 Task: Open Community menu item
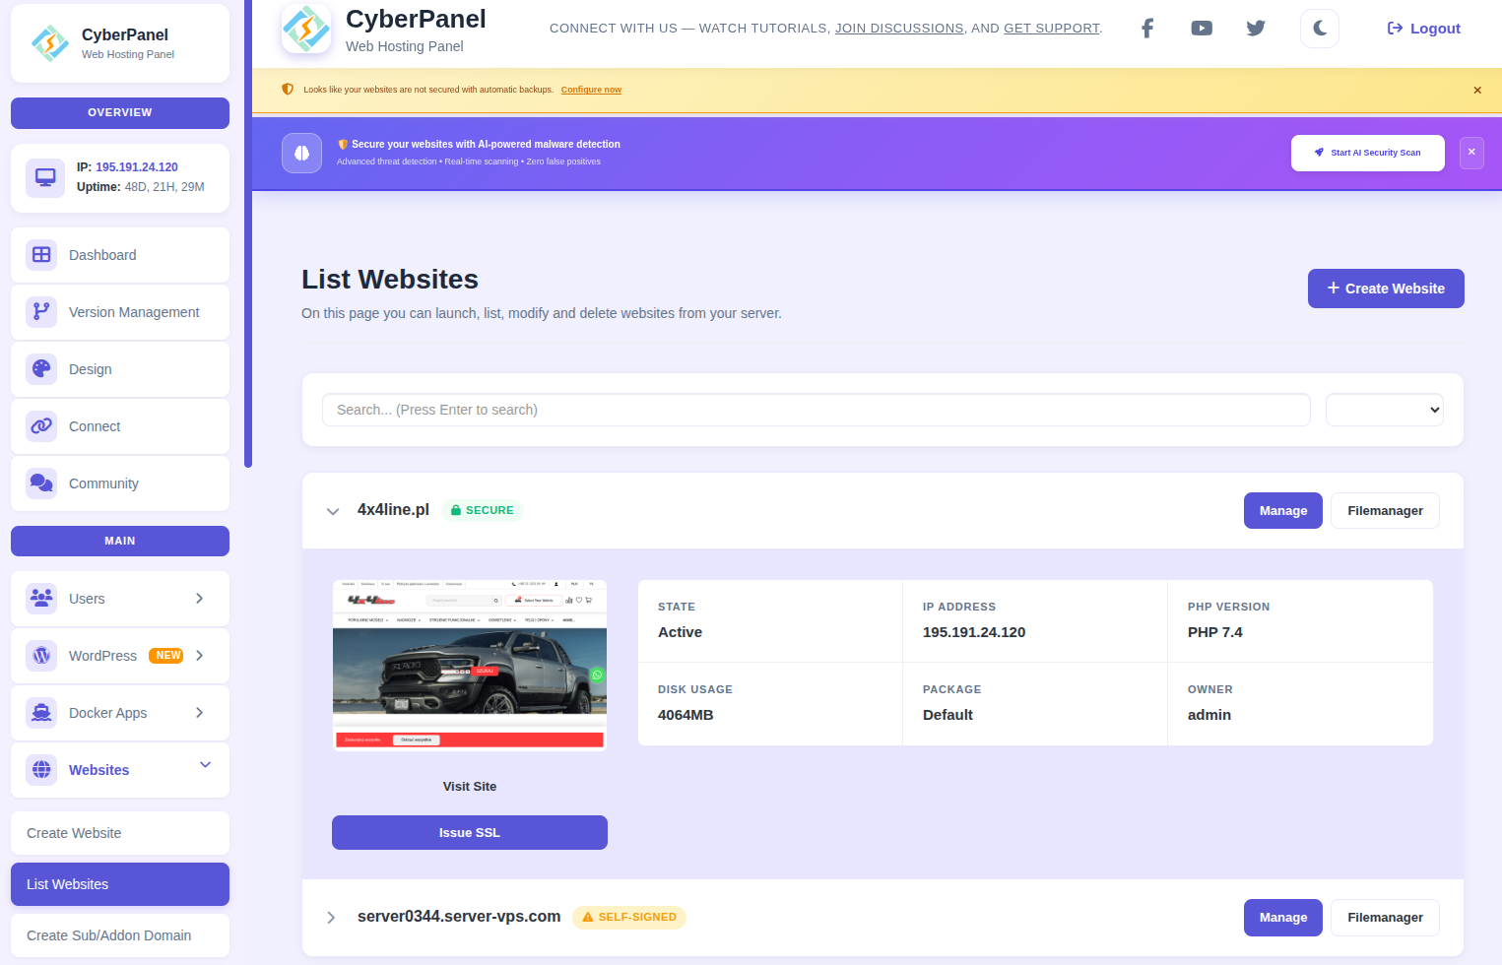click(x=120, y=483)
